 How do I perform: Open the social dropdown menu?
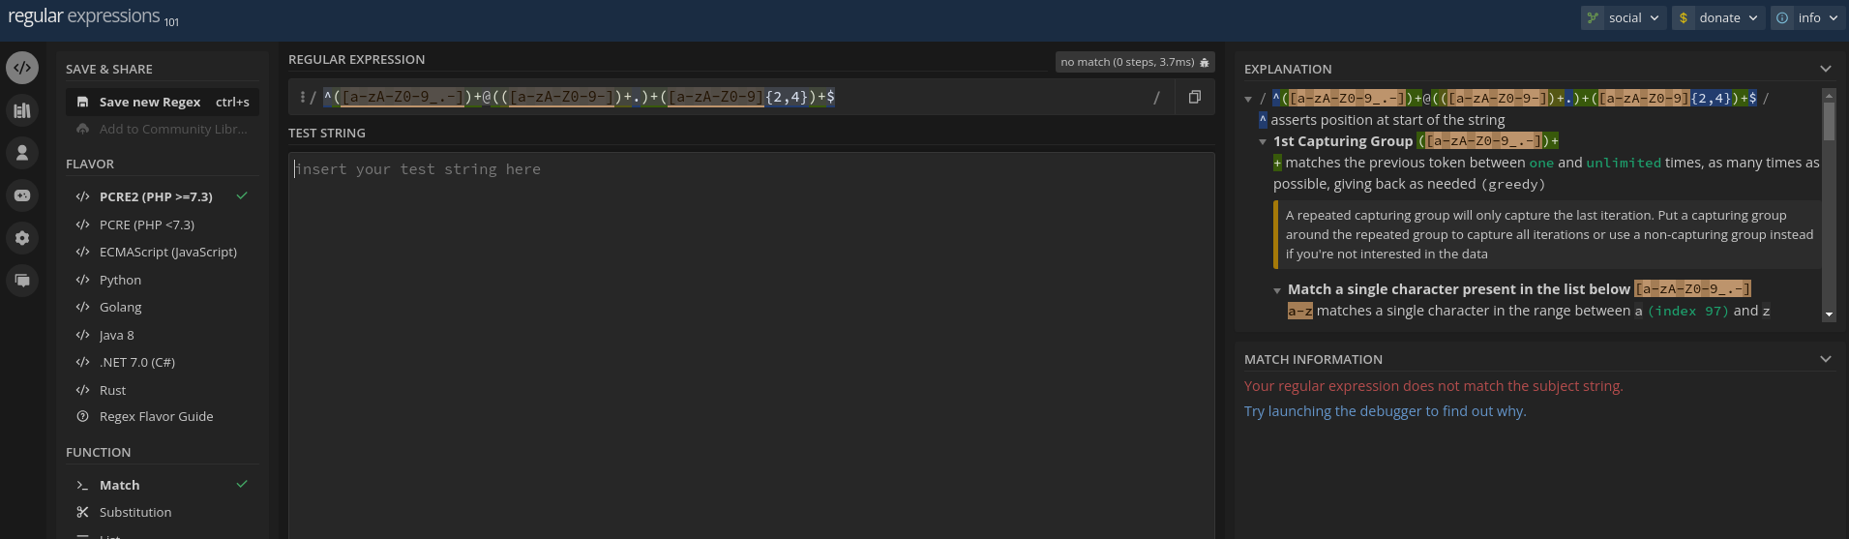[x=1623, y=17]
